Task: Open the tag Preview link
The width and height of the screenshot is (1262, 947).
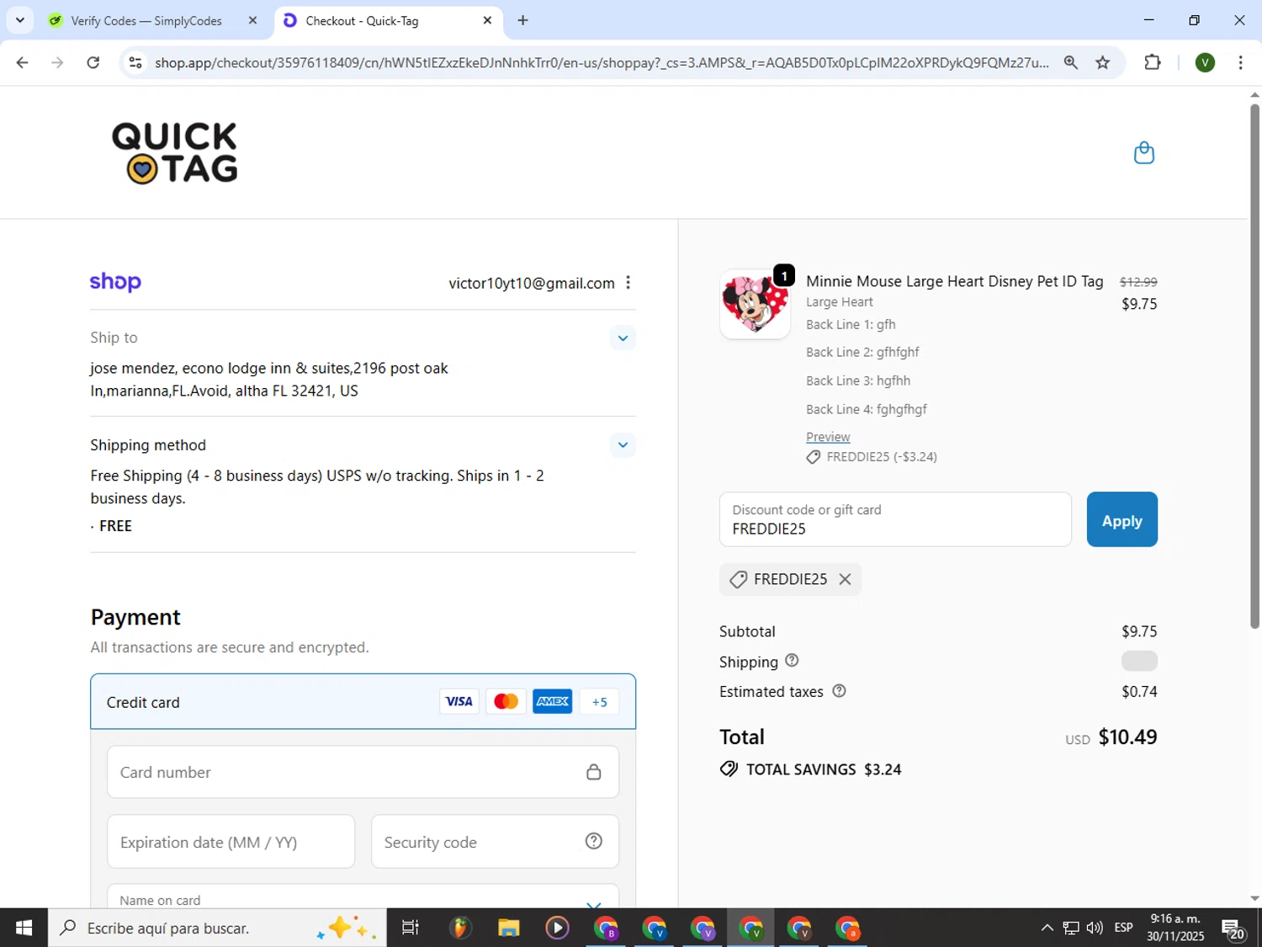Action: (828, 437)
